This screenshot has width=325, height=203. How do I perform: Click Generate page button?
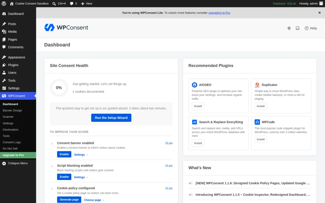[x=69, y=199]
